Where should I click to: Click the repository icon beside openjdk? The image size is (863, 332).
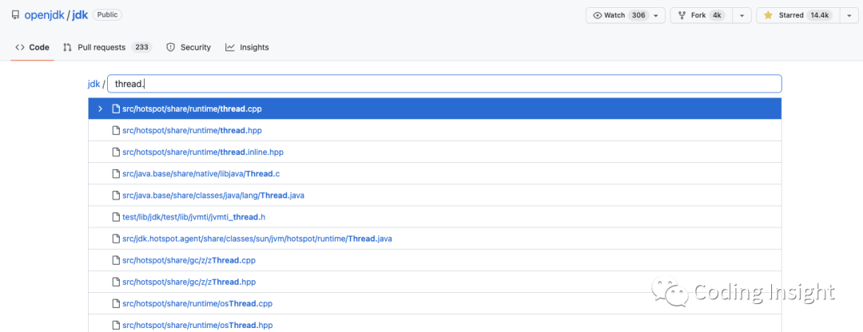coord(15,15)
